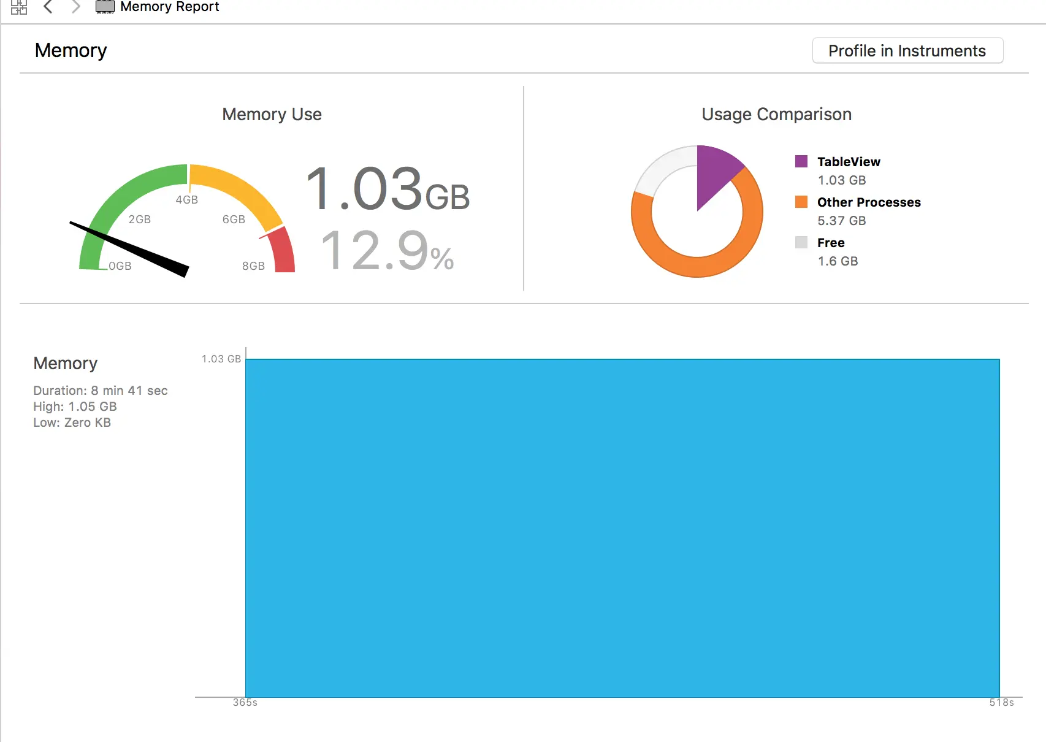Click the orange Other Processes swatch
The image size is (1046, 742).
801,202
